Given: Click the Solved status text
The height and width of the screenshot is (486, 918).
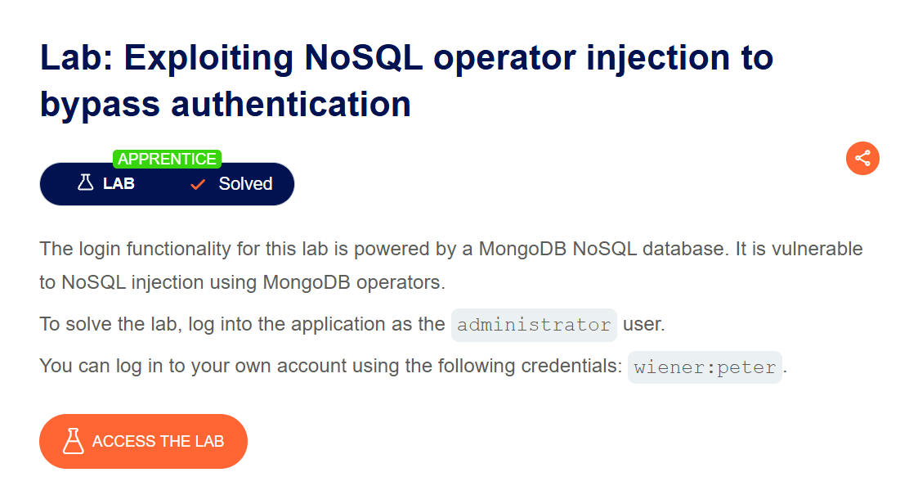Looking at the screenshot, I should (245, 184).
